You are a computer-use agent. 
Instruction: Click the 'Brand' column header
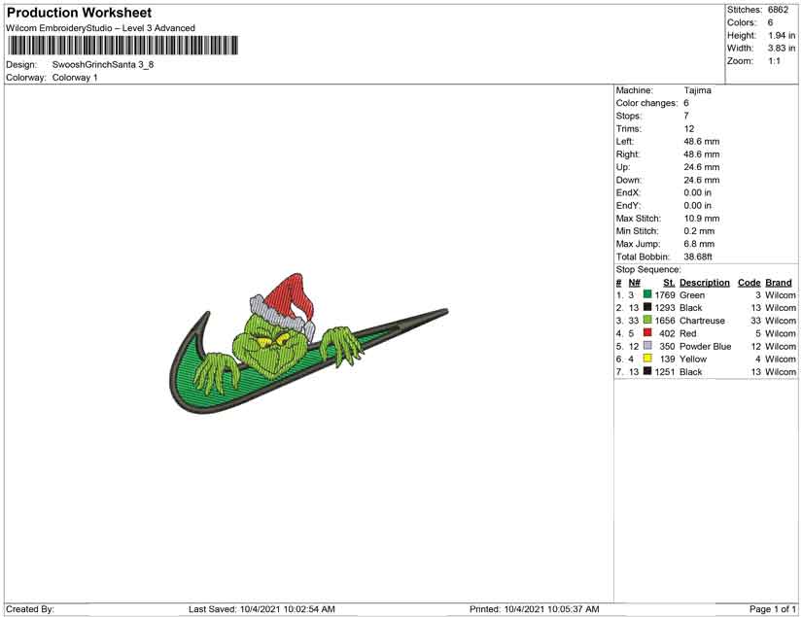click(x=779, y=283)
